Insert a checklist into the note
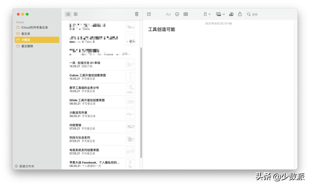The height and width of the screenshot is (186, 310). 177,14
